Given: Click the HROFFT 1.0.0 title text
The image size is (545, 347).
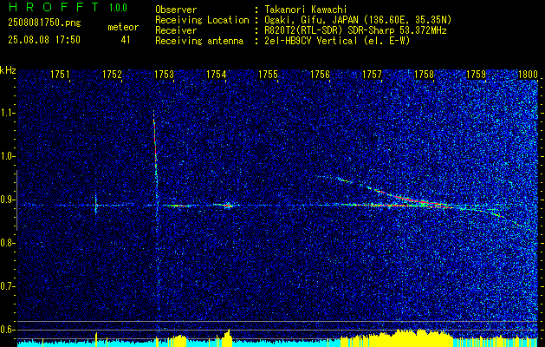Looking at the screenshot, I should click(x=68, y=7).
